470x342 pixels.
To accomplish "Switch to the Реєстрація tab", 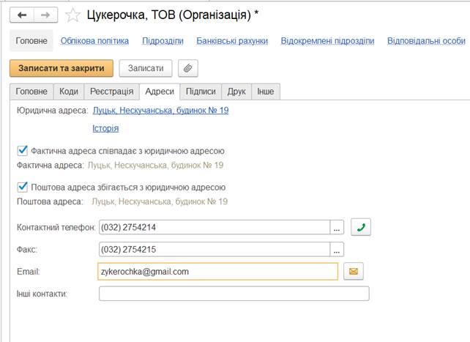I will pyautogui.click(x=111, y=92).
